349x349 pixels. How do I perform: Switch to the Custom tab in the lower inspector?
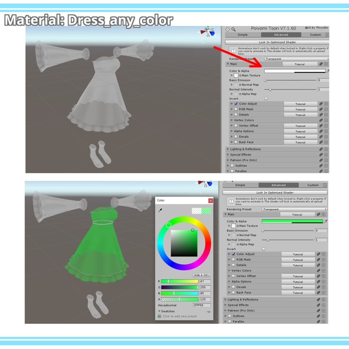click(x=313, y=185)
